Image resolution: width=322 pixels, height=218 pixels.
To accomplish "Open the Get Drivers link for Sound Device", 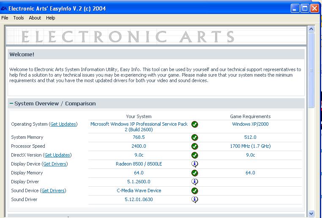I will [53, 190].
